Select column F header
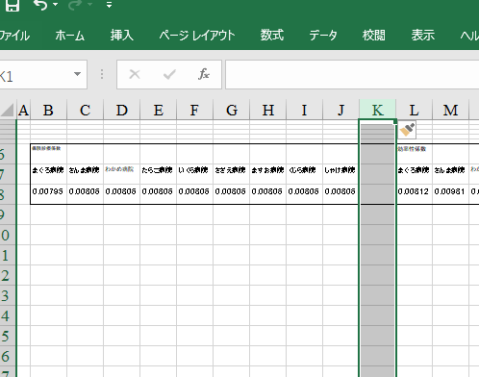The width and height of the screenshot is (479, 377). pos(194,111)
